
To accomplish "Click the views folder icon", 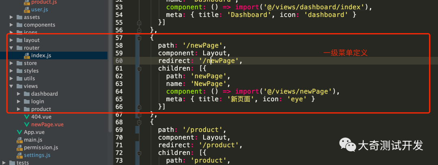I will (x=19, y=86).
